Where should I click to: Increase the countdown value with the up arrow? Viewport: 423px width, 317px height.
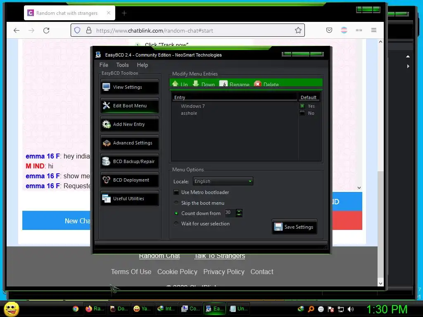point(239,211)
